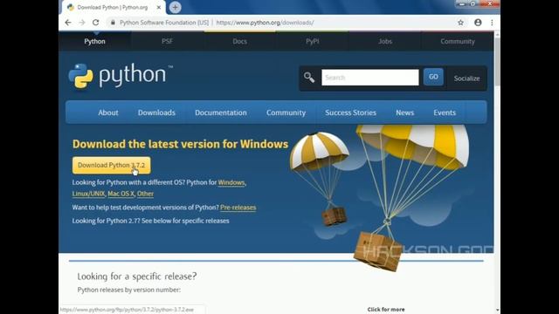Open the Python top navigation tab
This screenshot has height=314, width=559.
click(94, 41)
